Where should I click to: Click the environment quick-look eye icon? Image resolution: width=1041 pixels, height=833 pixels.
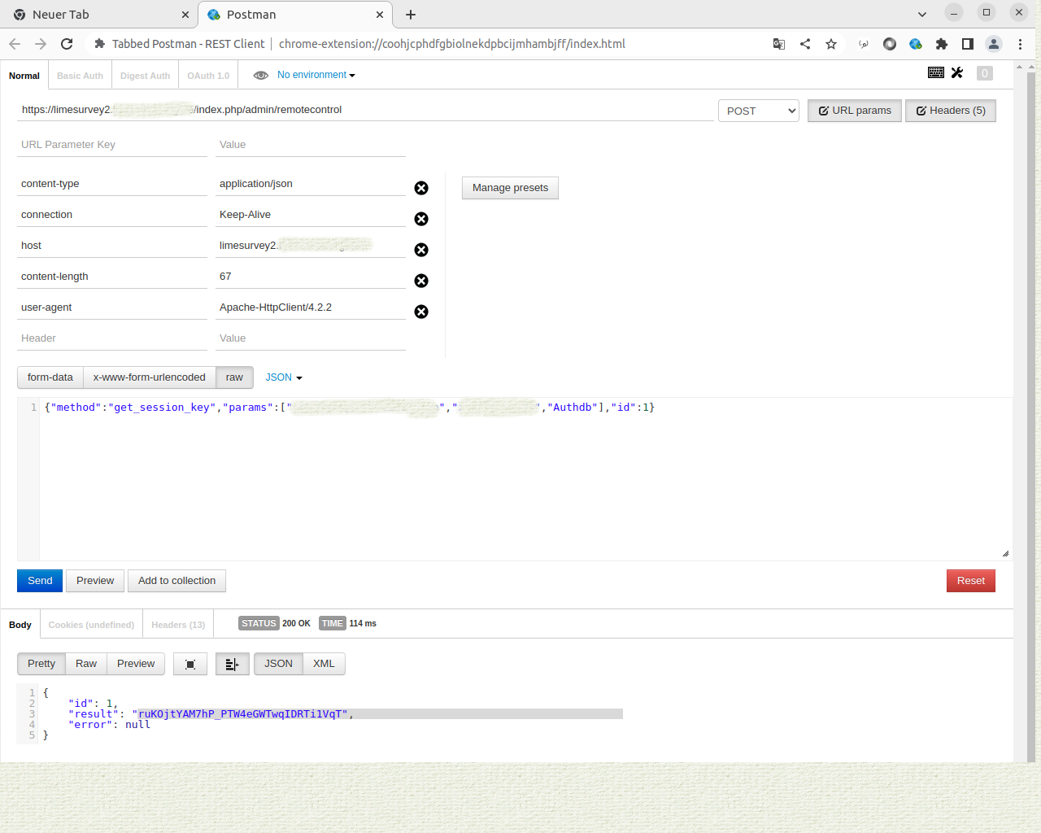tap(260, 76)
